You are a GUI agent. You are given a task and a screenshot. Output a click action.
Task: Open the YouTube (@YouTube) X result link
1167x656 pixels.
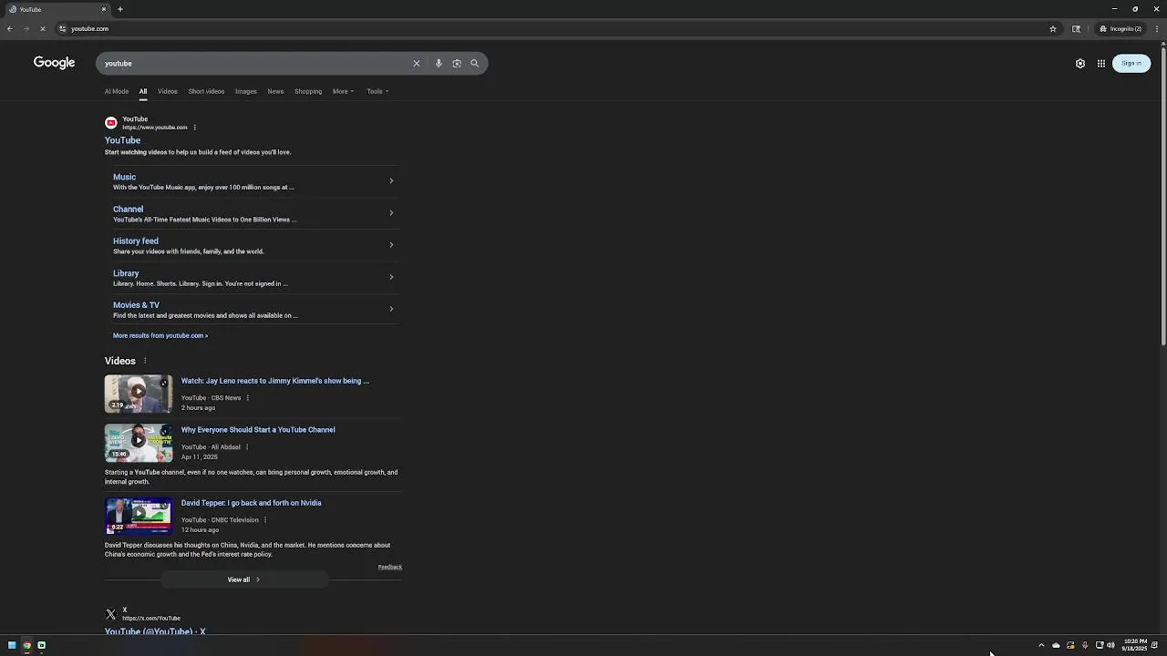[x=155, y=631]
